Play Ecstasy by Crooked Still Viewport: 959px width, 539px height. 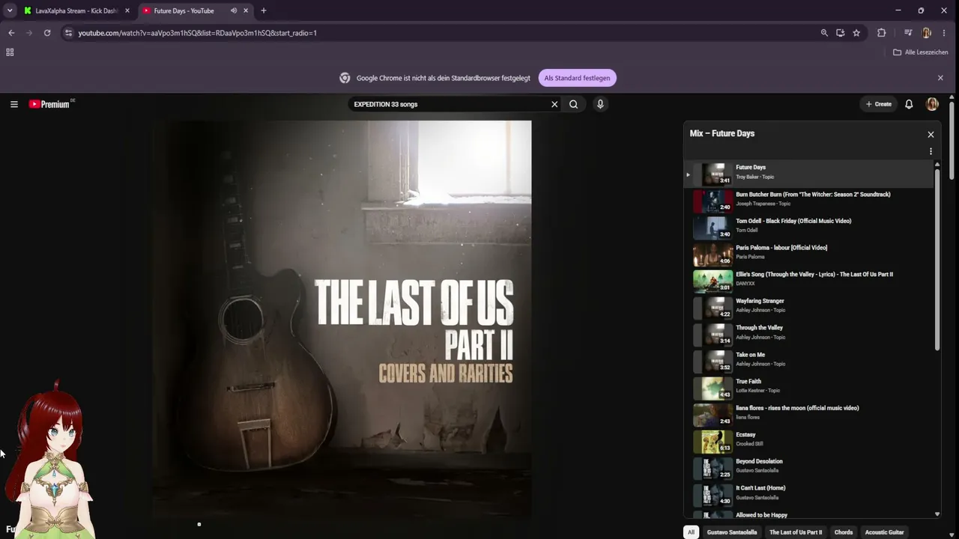809,441
